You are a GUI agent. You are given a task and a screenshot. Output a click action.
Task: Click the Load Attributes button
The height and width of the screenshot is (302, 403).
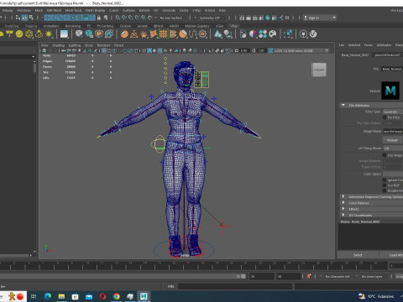391,255
